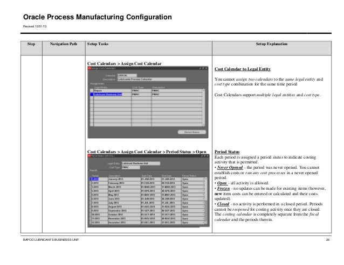Click the August 2013 description cell
Image resolution: width=344 pixels, height=265 pixels.
124,206
